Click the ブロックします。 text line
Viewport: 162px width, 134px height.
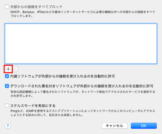(x=22, y=16)
